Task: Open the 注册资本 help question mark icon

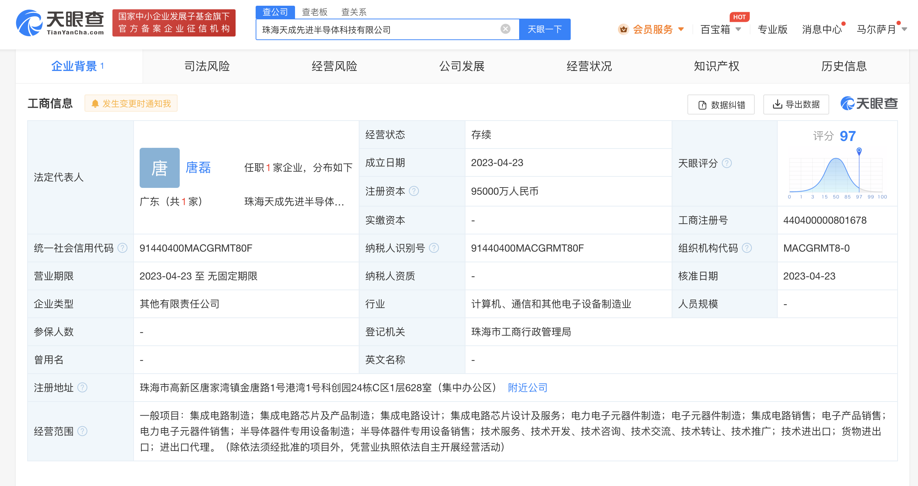Action: [414, 191]
